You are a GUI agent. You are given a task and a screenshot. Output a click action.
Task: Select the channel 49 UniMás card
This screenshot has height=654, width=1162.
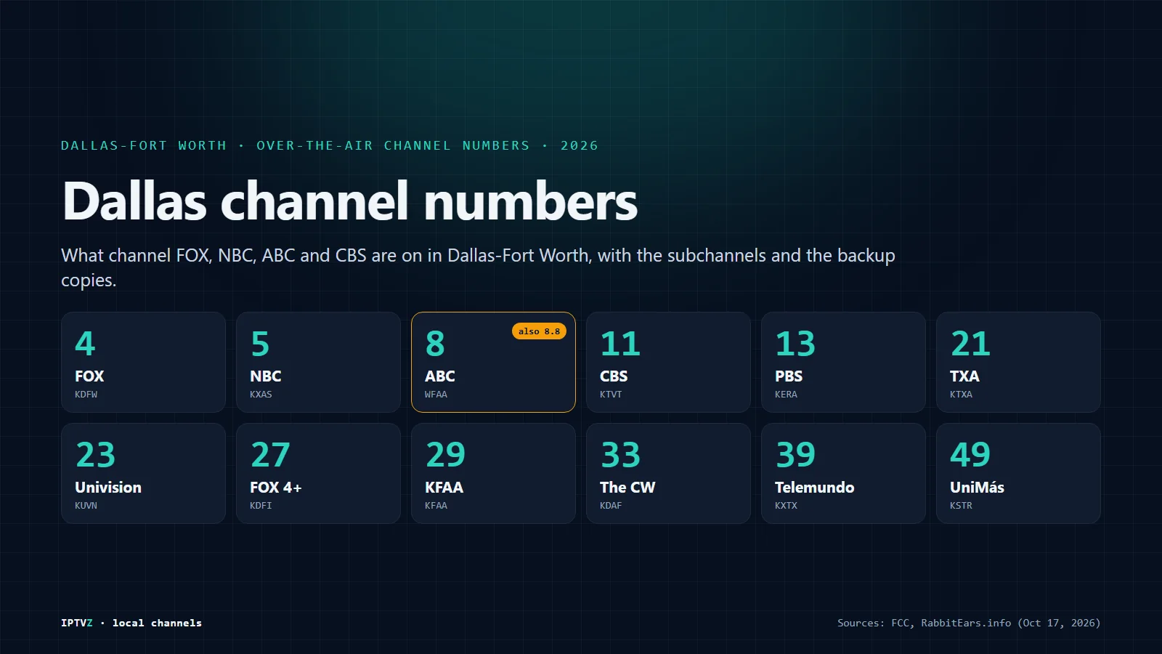[1018, 473]
